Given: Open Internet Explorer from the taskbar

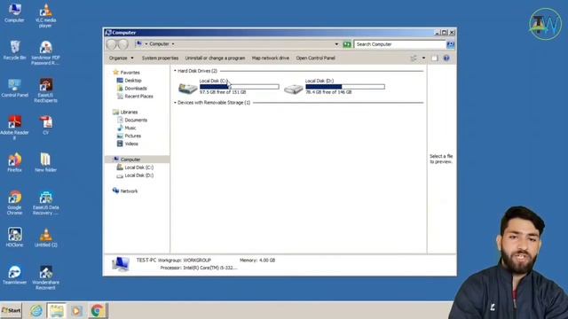Looking at the screenshot, I should [x=36, y=311].
